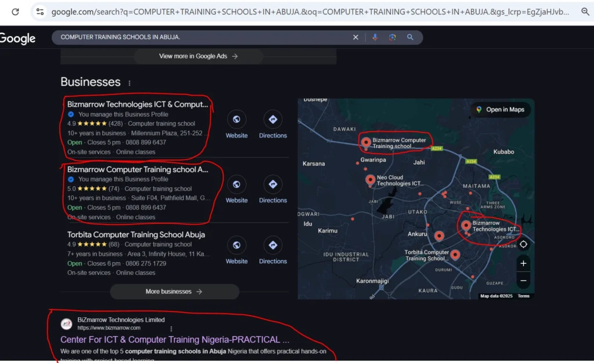Viewport: 594px width, 363px height.
Task: Open View more in Google Ads
Action: click(198, 56)
